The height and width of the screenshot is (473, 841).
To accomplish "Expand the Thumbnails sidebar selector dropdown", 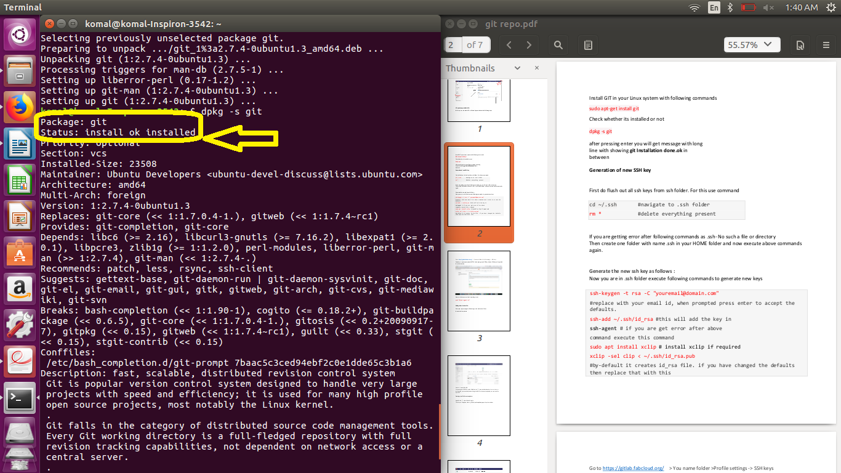I will [517, 68].
